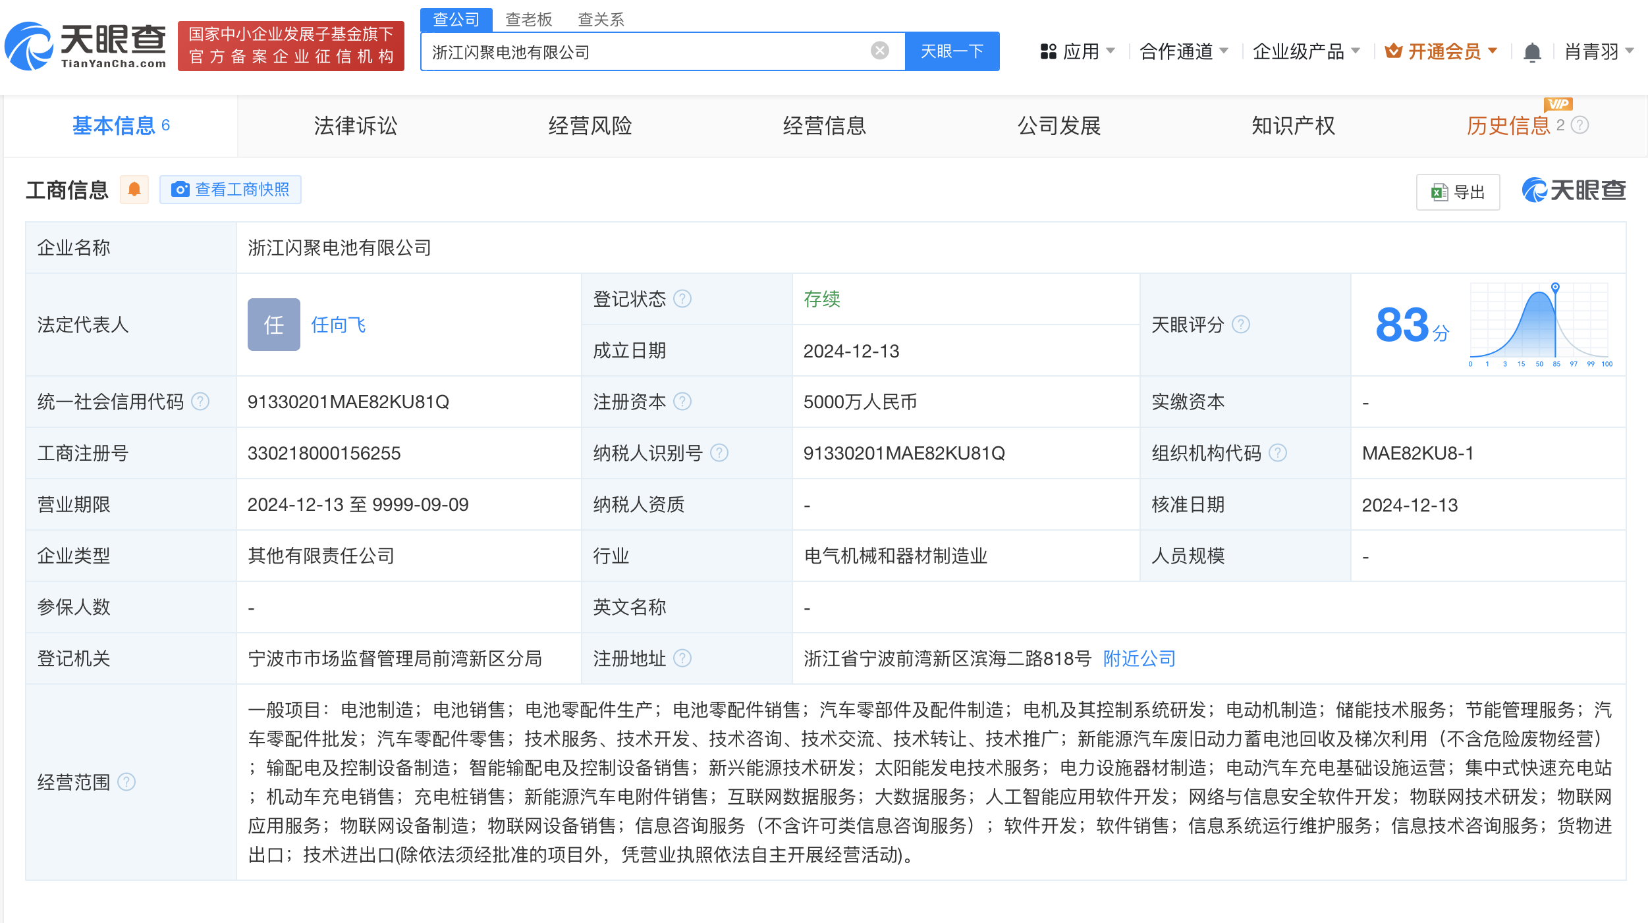Screen dimensions: 1648x923
Task: Click the help icon beside 经营范围
Action: pyautogui.click(x=126, y=782)
